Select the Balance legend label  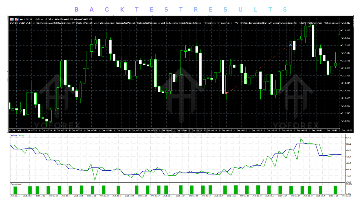[x=14, y=136]
